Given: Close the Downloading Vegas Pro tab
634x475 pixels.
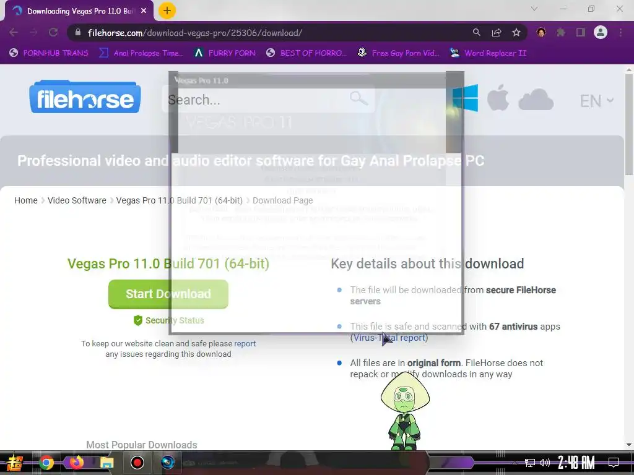Looking at the screenshot, I should click(x=144, y=11).
